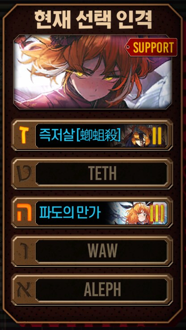The image size is (186, 330).
Task: Click the 현재 선택 인격 header title
Action: click(93, 20)
